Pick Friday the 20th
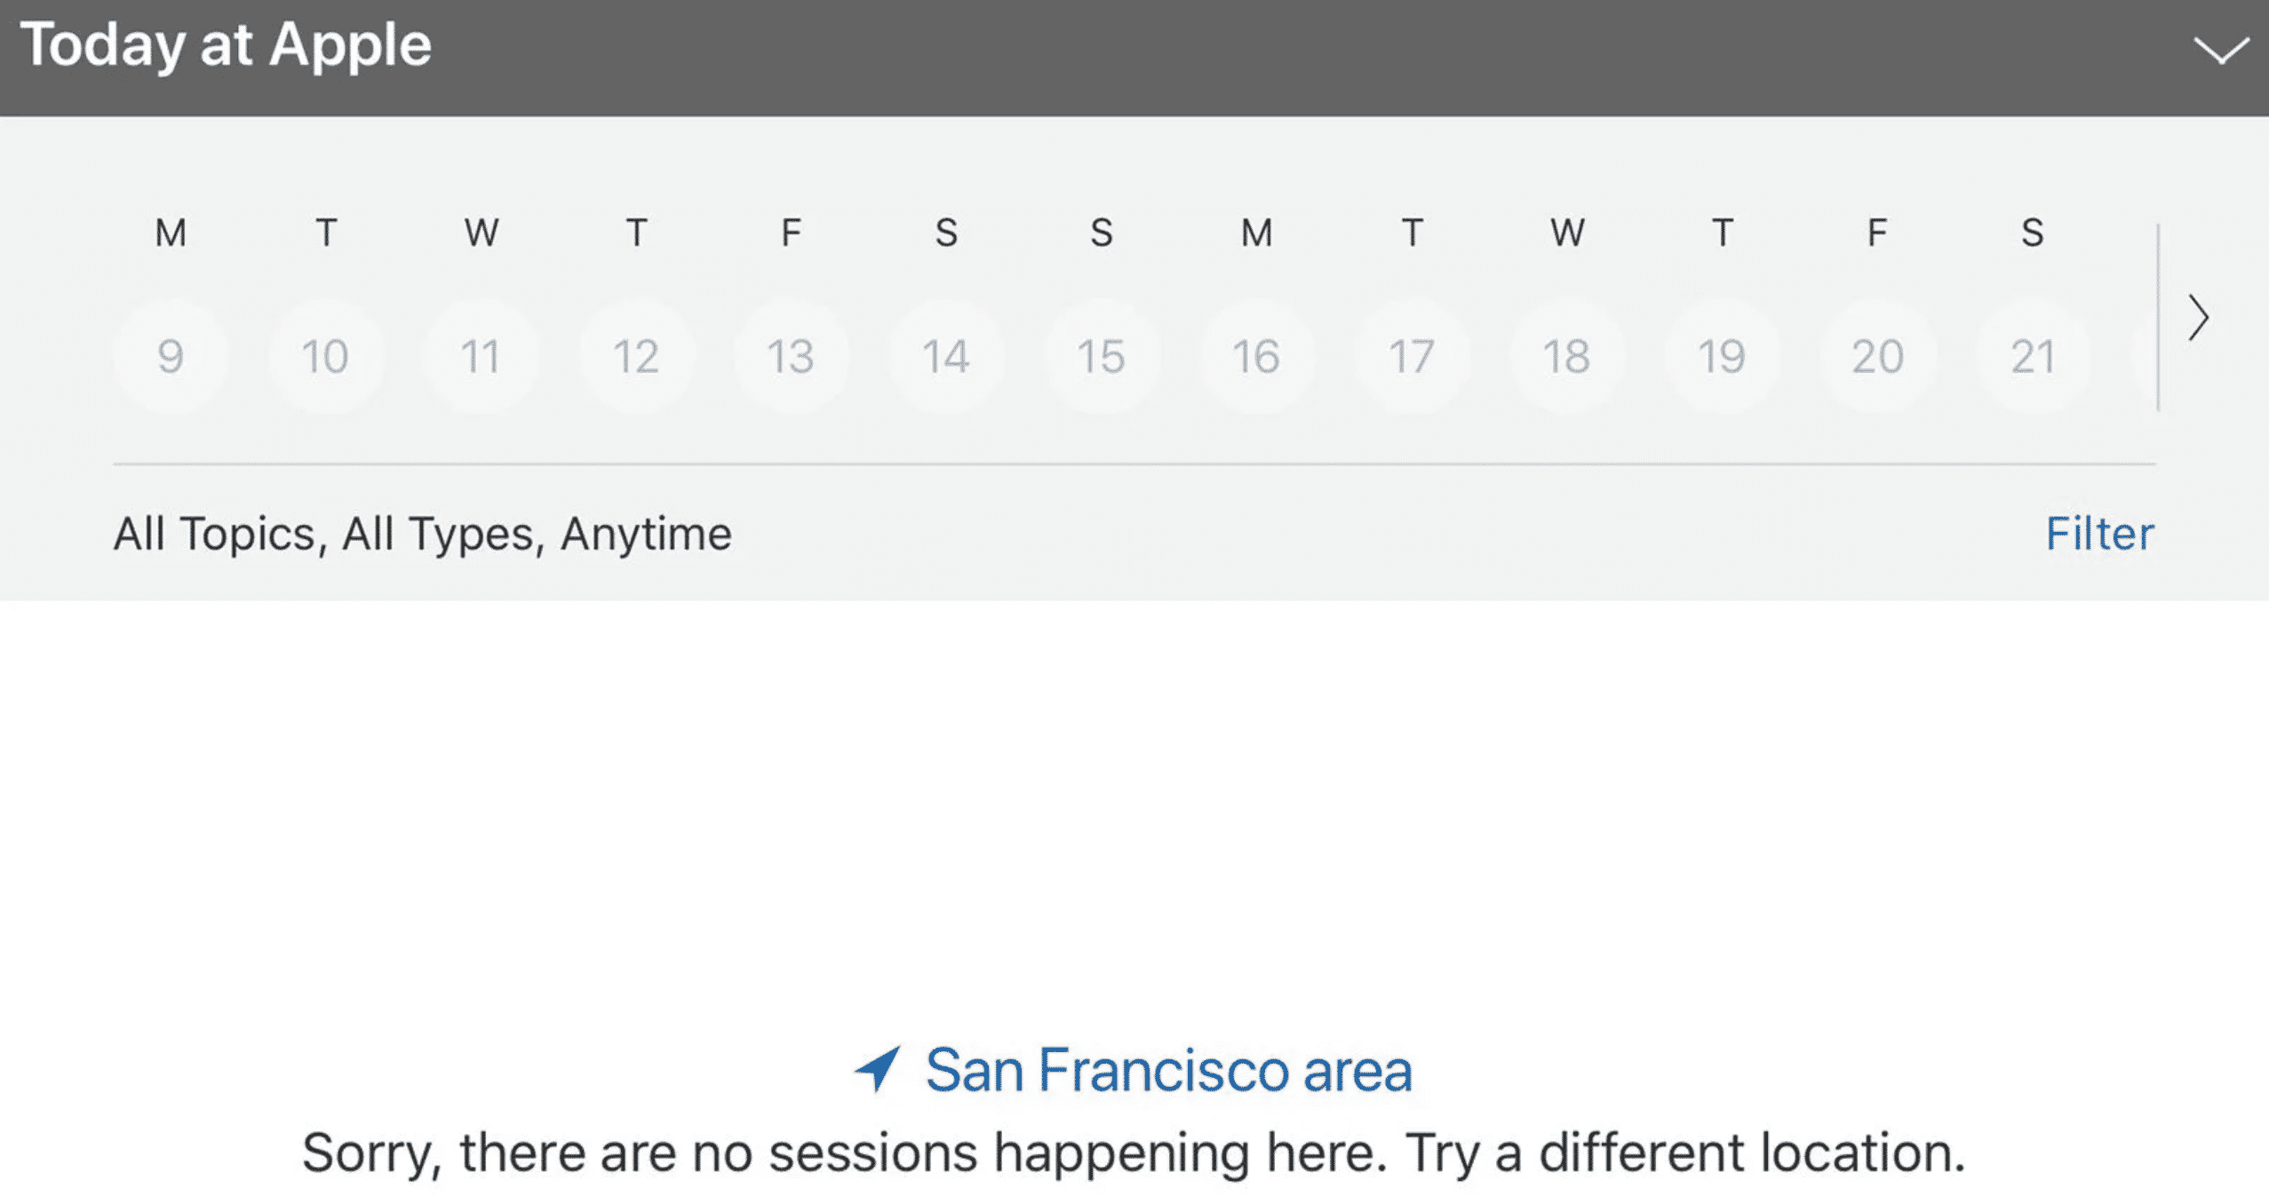Screen dimensions: 2269x1204 tap(1877, 357)
